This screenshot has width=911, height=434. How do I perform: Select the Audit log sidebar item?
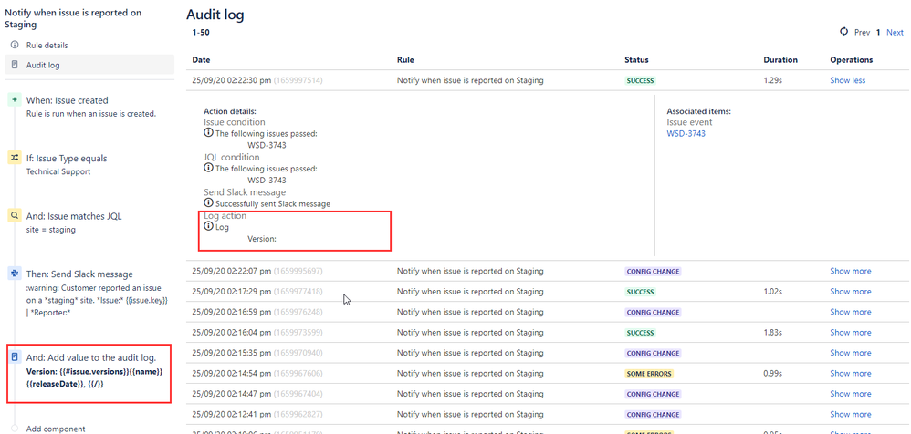(x=89, y=65)
